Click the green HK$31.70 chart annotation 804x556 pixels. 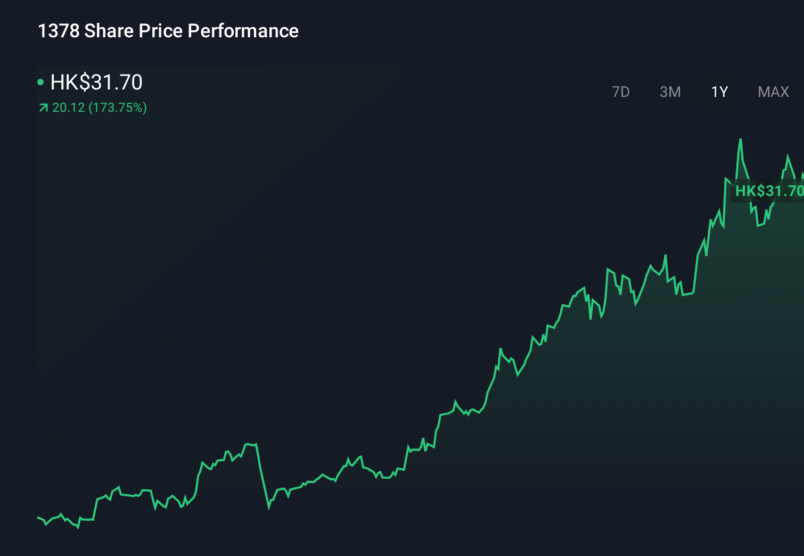(x=768, y=190)
